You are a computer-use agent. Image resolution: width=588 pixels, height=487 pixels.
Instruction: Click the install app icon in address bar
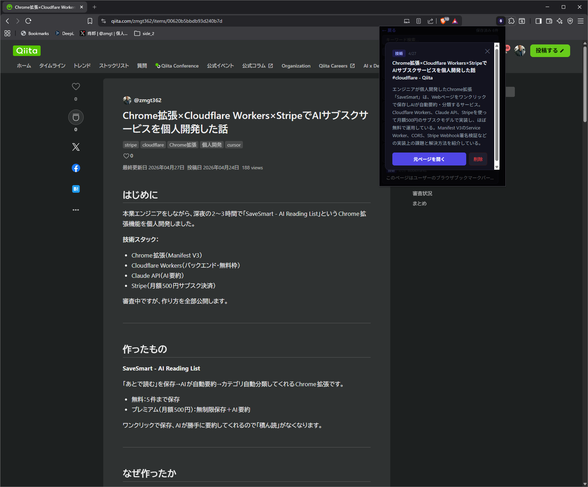pyautogui.click(x=407, y=21)
